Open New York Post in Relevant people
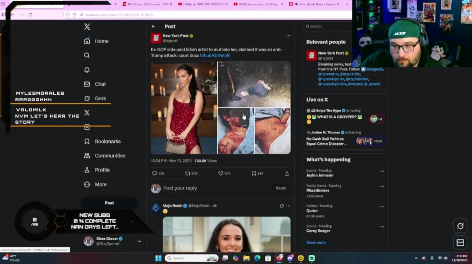 [x=331, y=53]
